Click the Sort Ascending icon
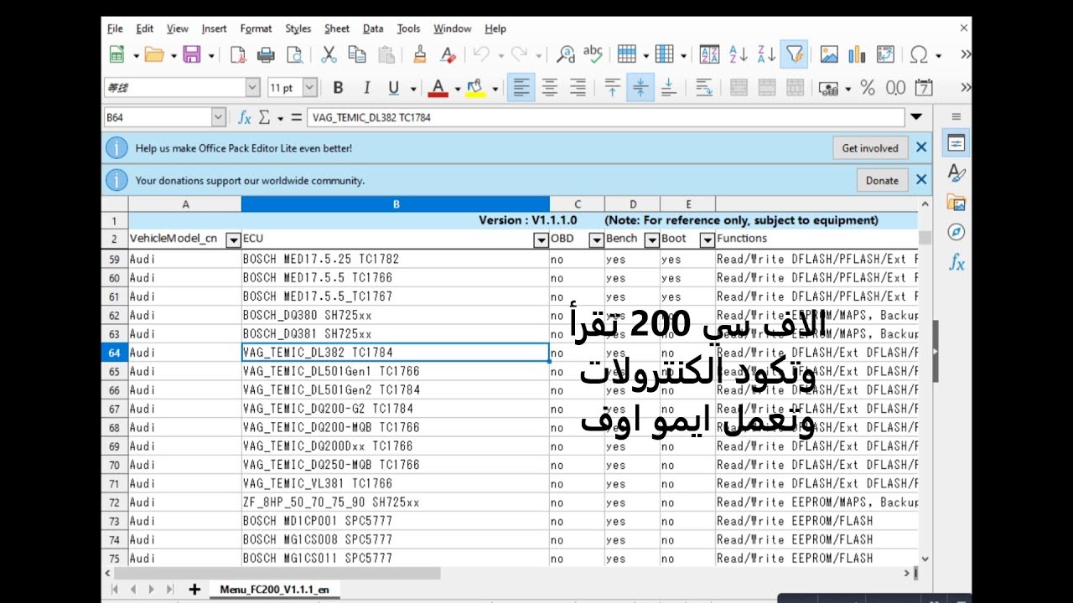Screen dimensions: 1073x603 [739, 54]
